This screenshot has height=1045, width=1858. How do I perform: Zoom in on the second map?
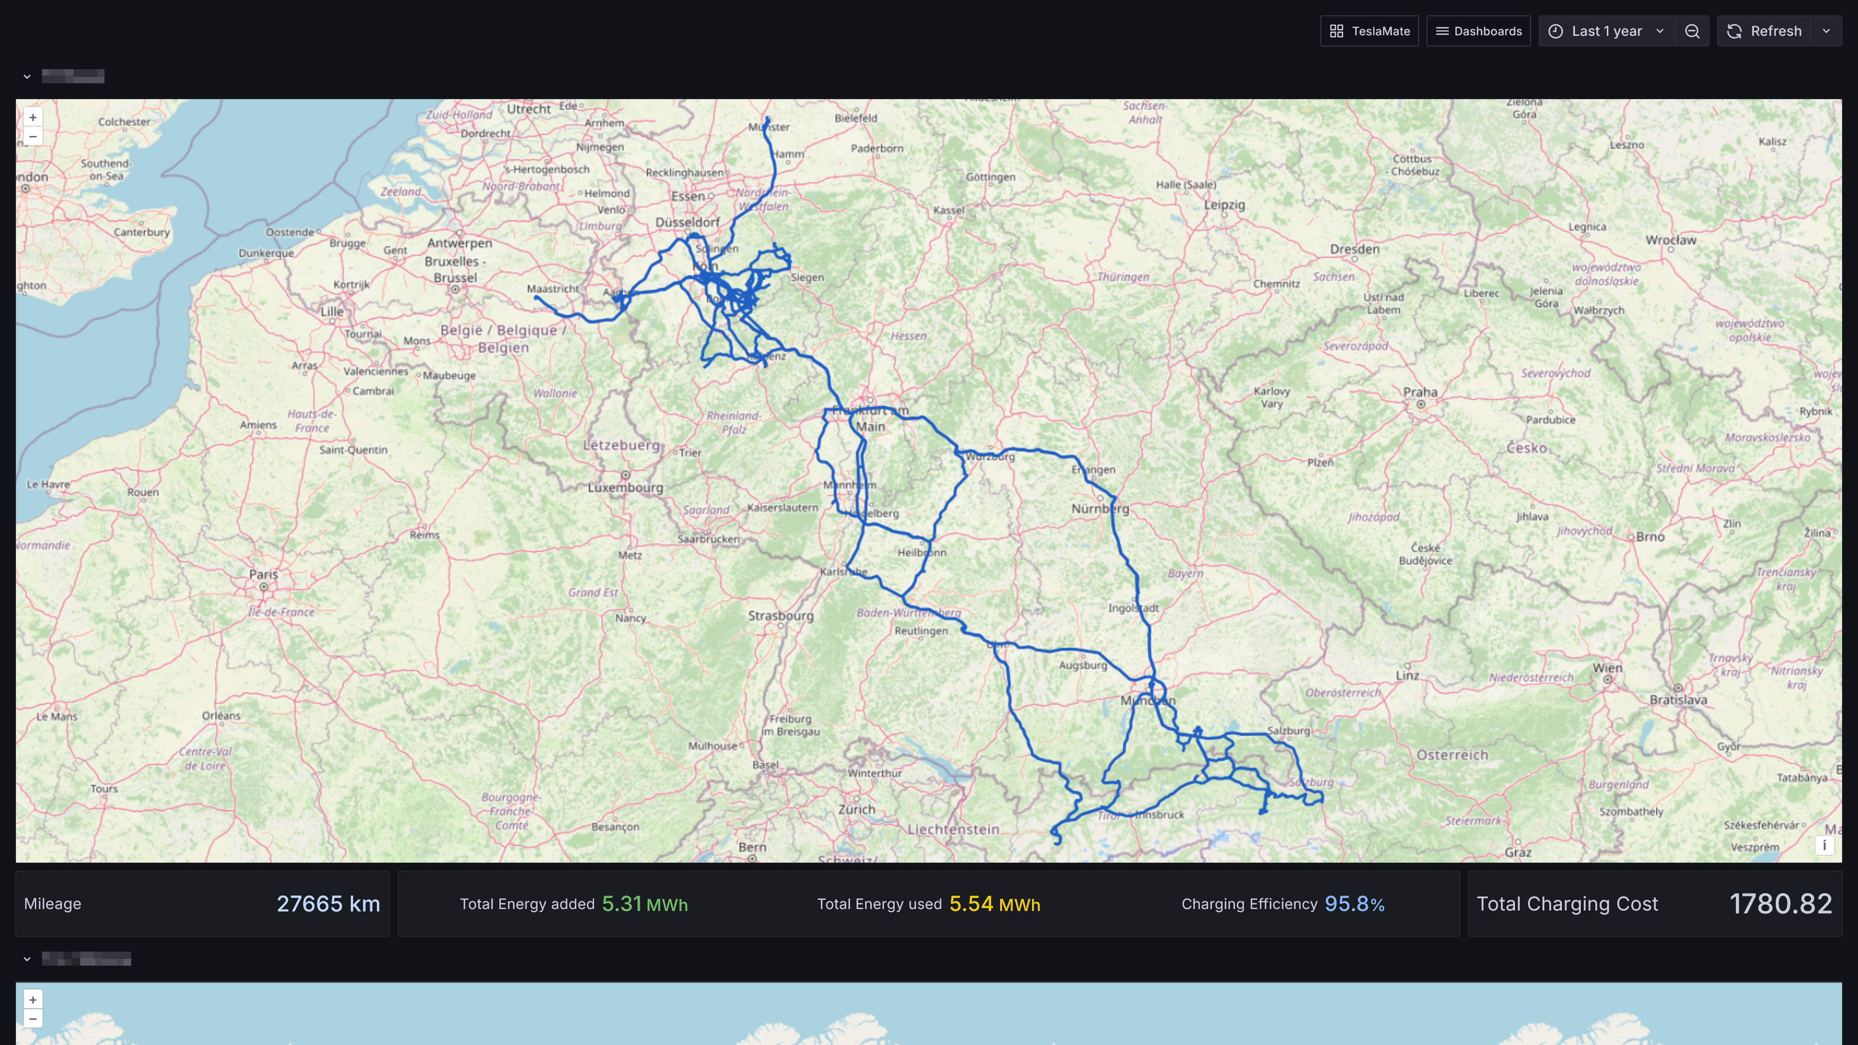click(32, 1000)
